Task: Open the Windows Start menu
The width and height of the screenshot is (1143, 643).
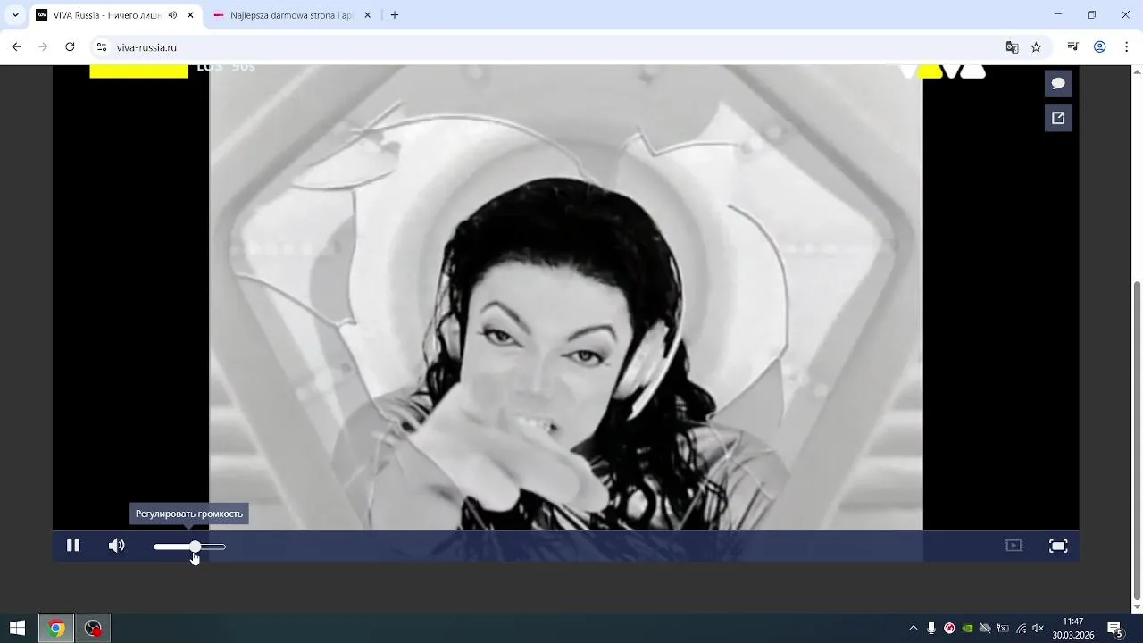Action: pyautogui.click(x=17, y=629)
